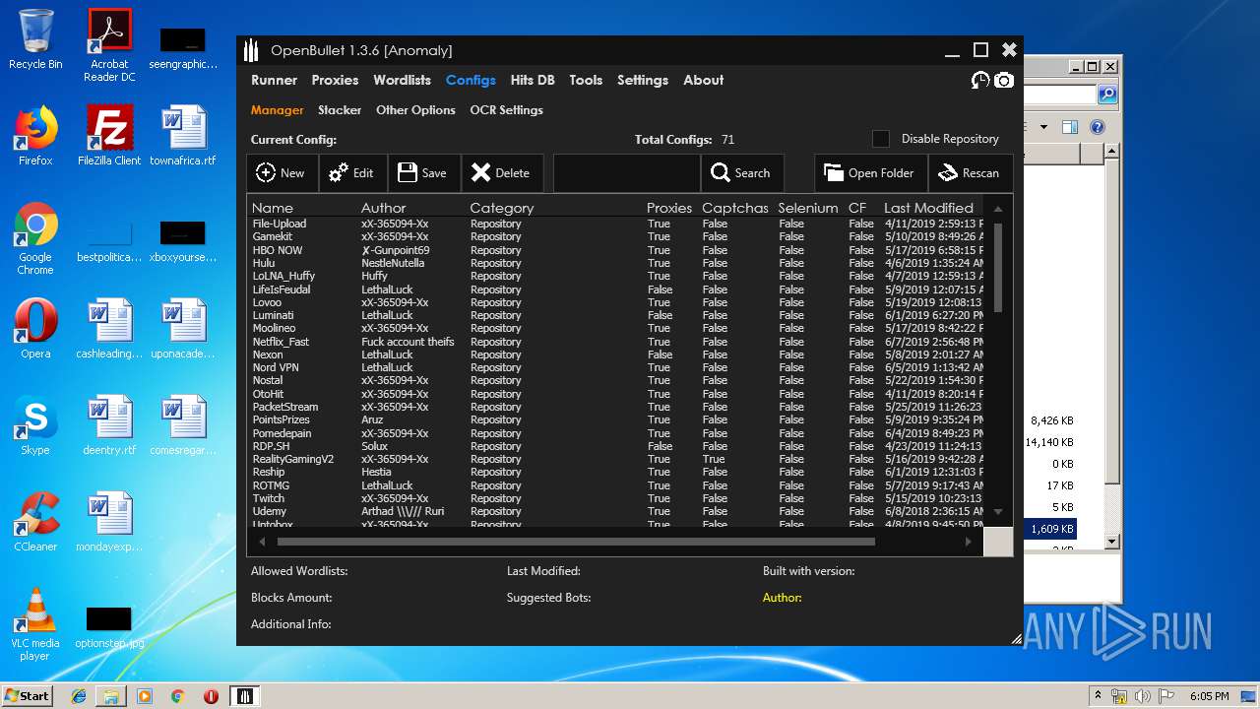1260x709 pixels.
Task: Select the Other Options sub-tab
Action: pos(415,110)
